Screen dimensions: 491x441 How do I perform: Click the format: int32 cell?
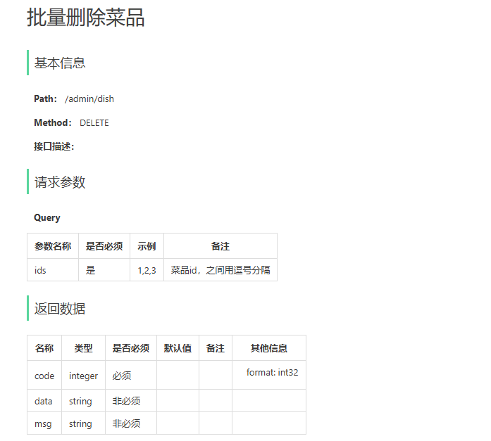pyautogui.click(x=272, y=373)
